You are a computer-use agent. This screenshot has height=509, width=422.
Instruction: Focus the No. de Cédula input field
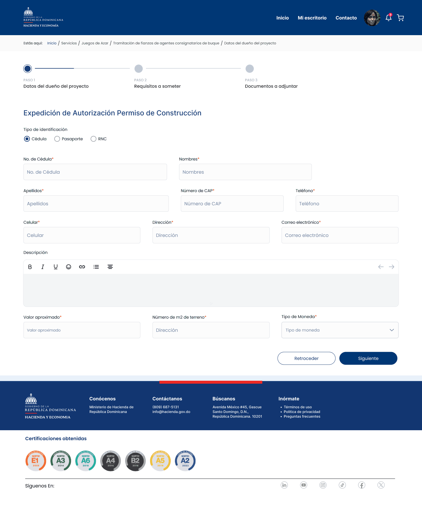pos(95,172)
